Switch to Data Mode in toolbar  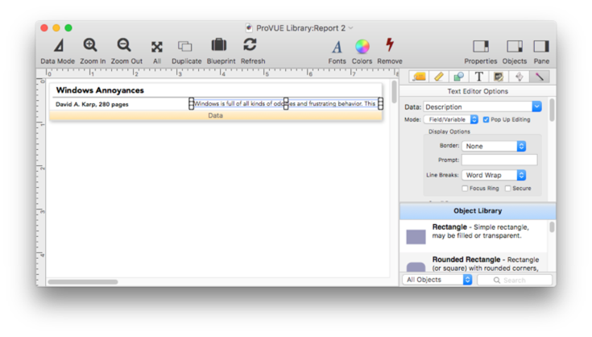(58, 47)
